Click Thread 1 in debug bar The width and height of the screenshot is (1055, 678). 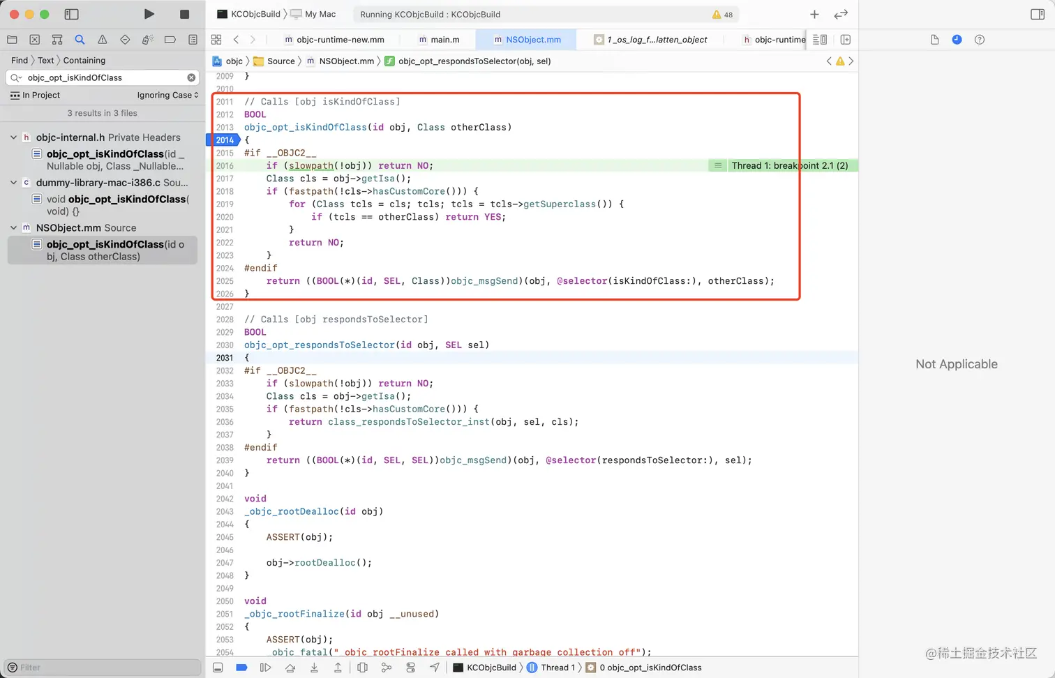[x=551, y=668]
